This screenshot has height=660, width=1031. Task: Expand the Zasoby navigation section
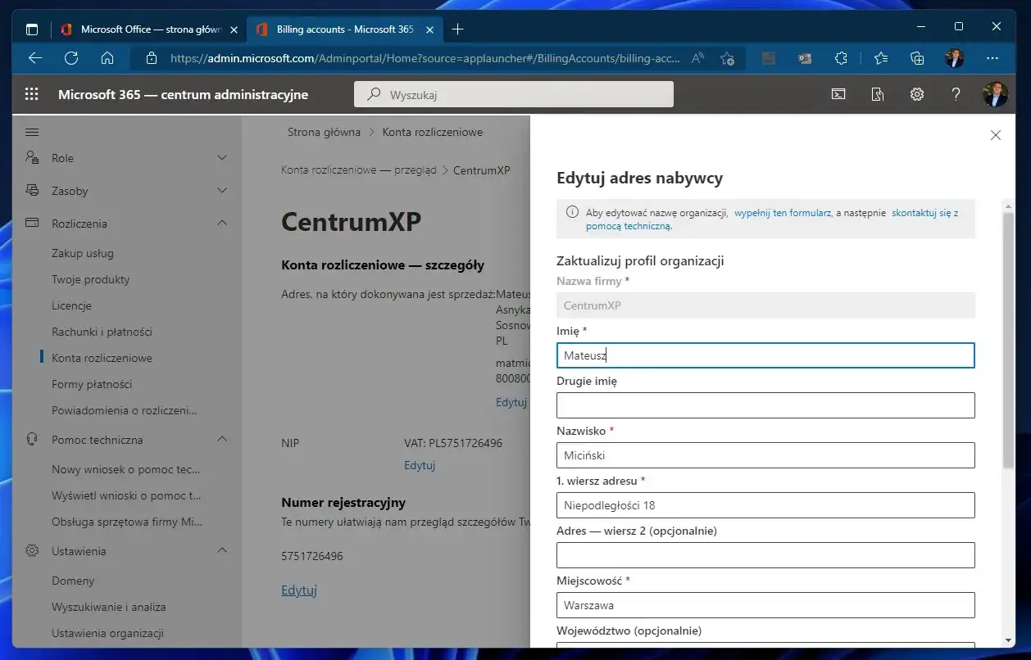click(221, 191)
